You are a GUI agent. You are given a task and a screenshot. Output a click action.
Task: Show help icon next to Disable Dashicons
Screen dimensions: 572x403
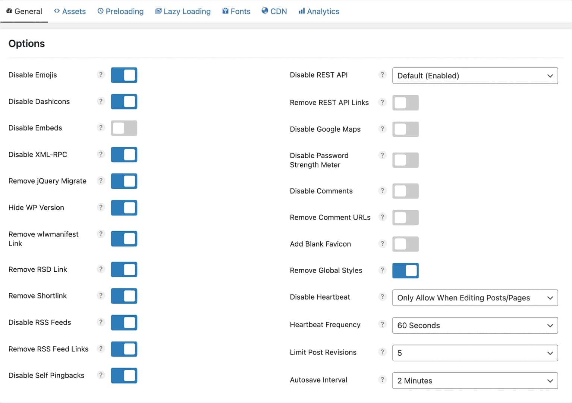101,101
